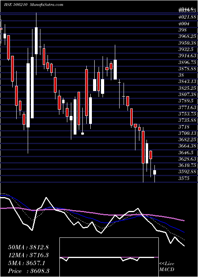The height and width of the screenshot is (277, 198).
Task: Select the 3610.75 price level label
Action: (187, 165)
